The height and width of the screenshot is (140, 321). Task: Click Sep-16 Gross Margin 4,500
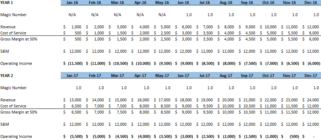pos(250,39)
